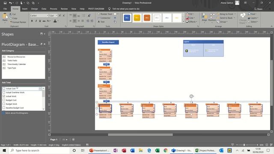
Task: Add a new page with the plus icon
Action: (73, 139)
